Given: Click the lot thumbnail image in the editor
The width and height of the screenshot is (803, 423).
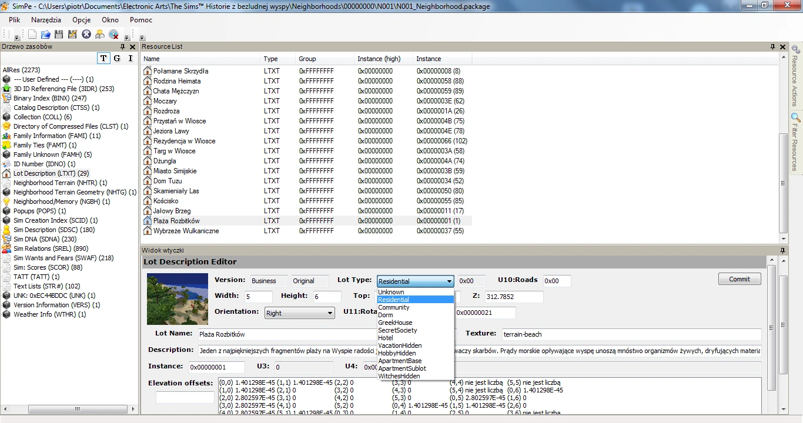Looking at the screenshot, I should coord(178,298).
